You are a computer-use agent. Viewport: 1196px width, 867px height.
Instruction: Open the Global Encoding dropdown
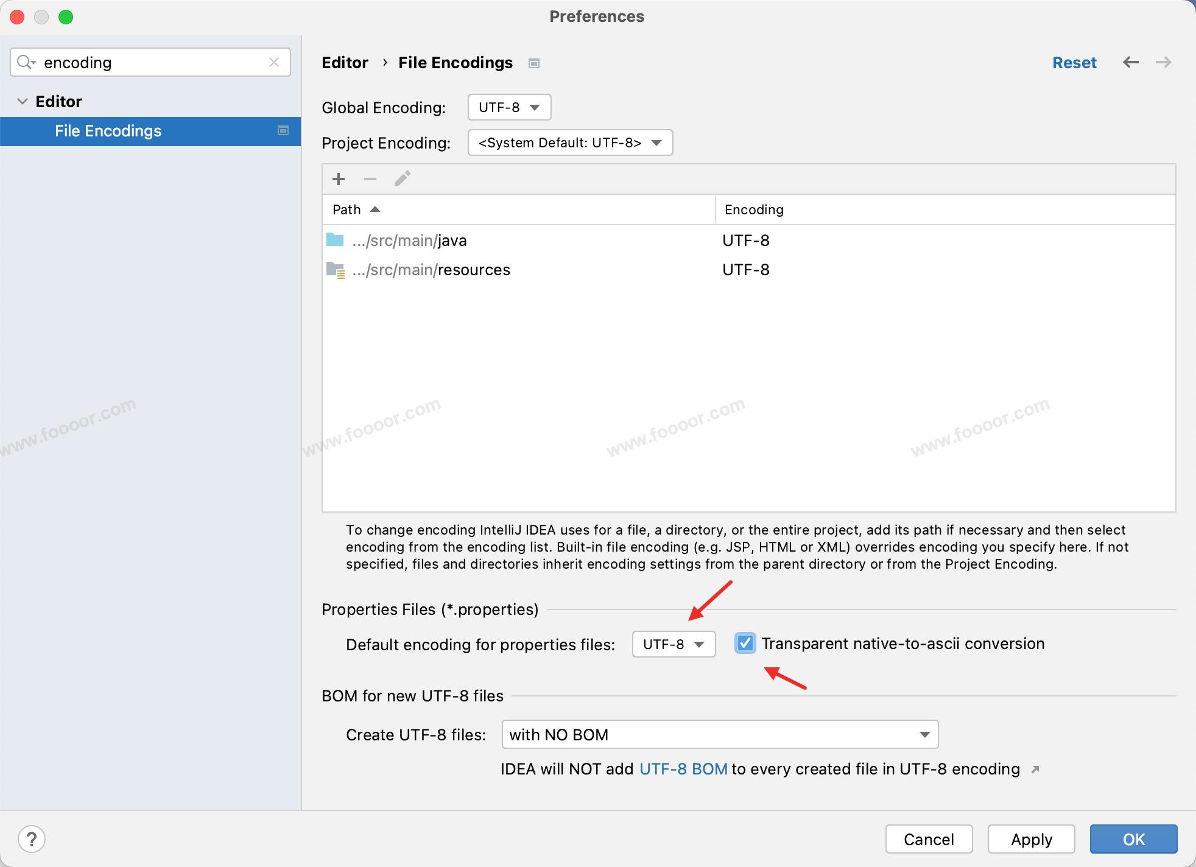[509, 107]
